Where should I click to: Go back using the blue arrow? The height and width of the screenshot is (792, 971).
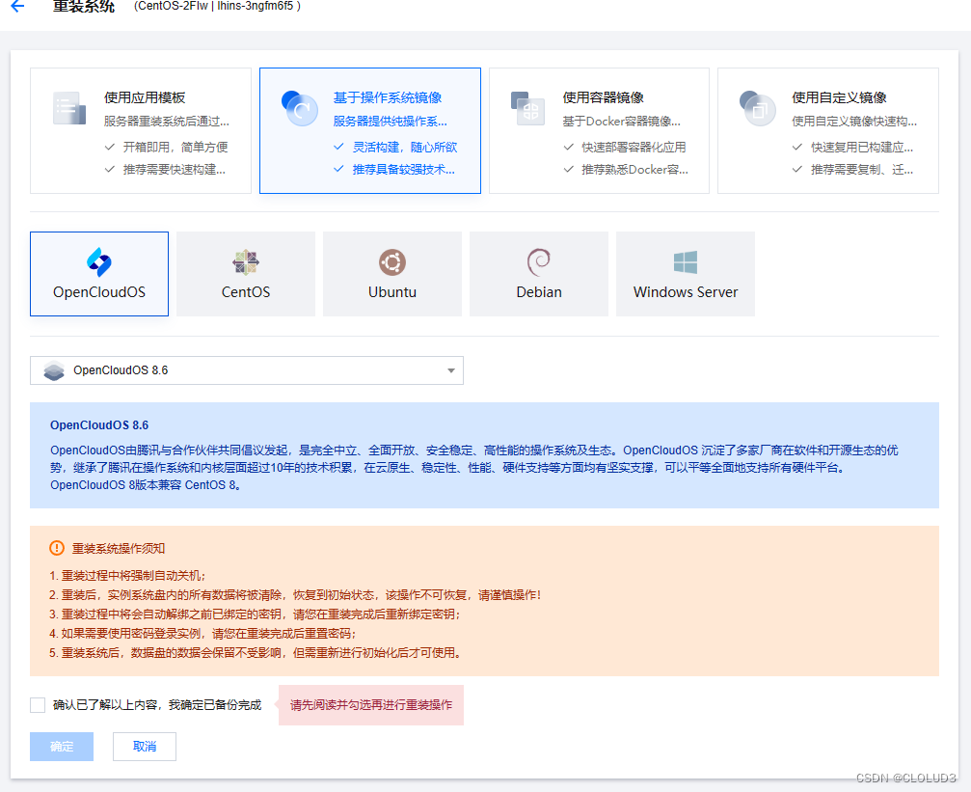point(17,6)
